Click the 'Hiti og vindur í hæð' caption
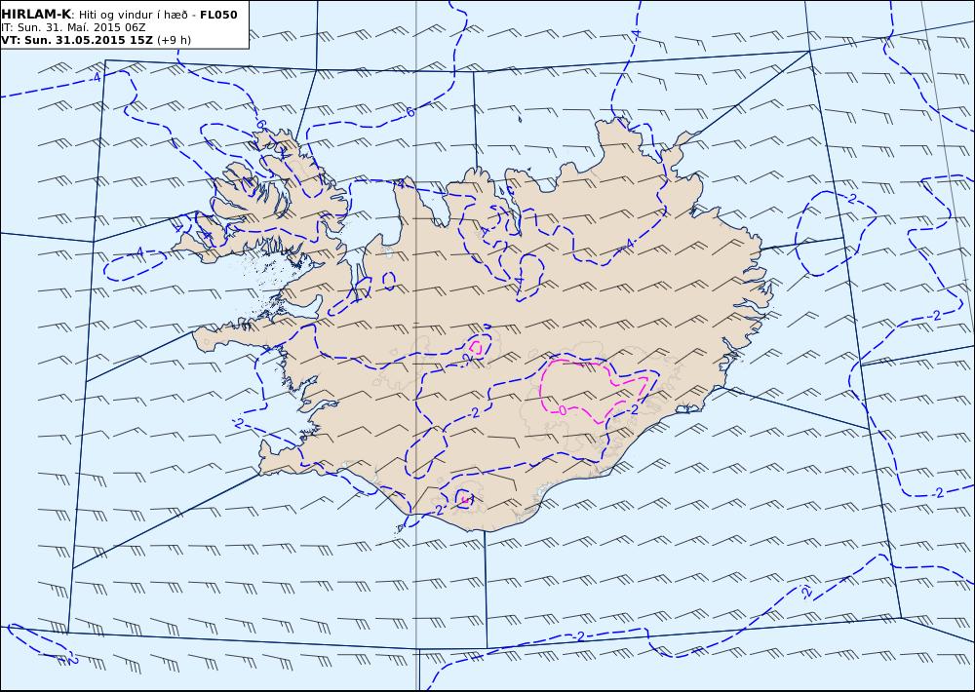 tap(133, 15)
